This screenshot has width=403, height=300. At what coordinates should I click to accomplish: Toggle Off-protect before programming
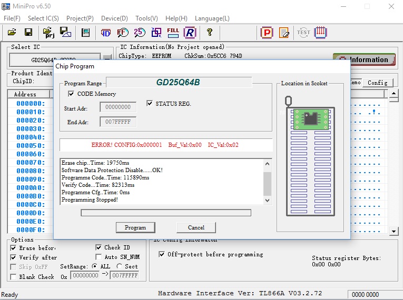[x=162, y=254]
